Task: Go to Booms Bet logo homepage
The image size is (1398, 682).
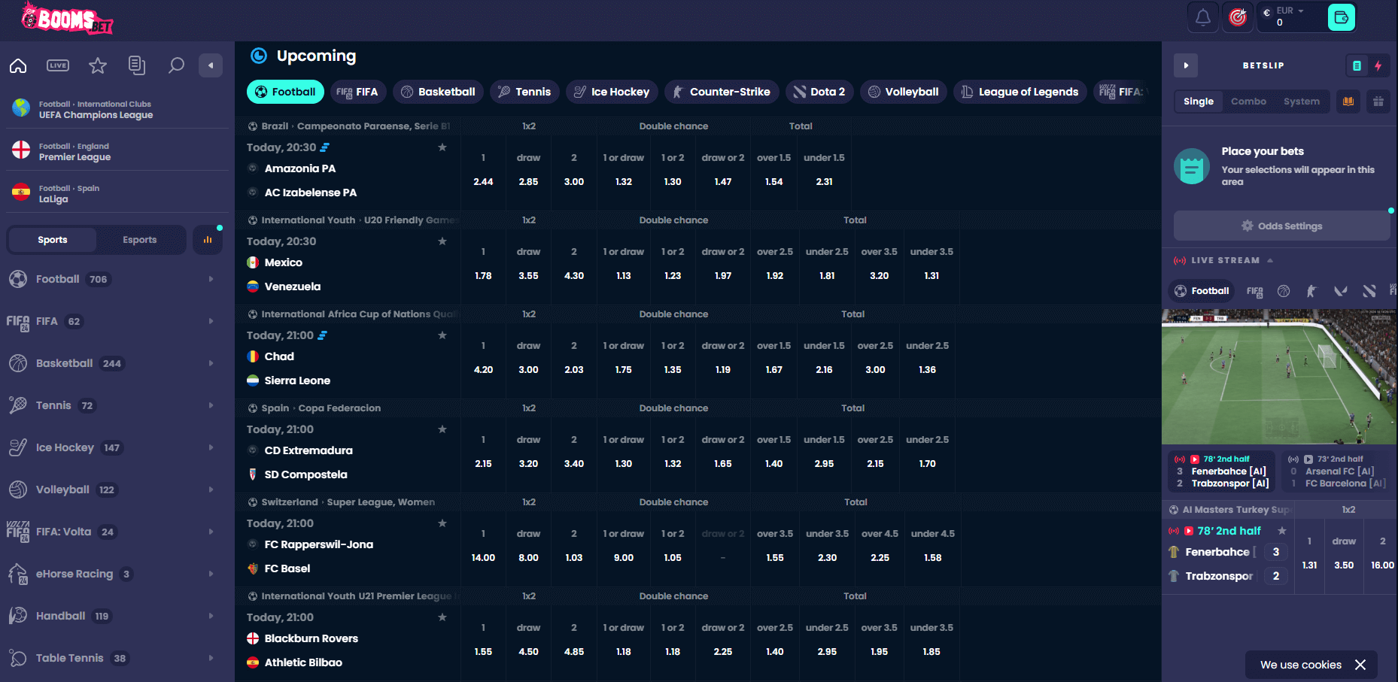Action: pyautogui.click(x=67, y=18)
